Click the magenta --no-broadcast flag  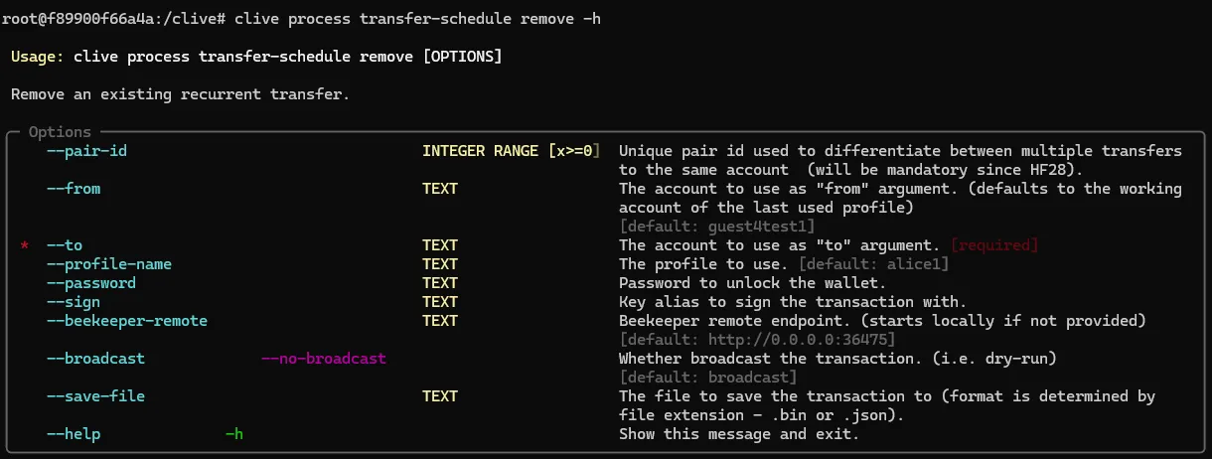pyautogui.click(x=324, y=359)
